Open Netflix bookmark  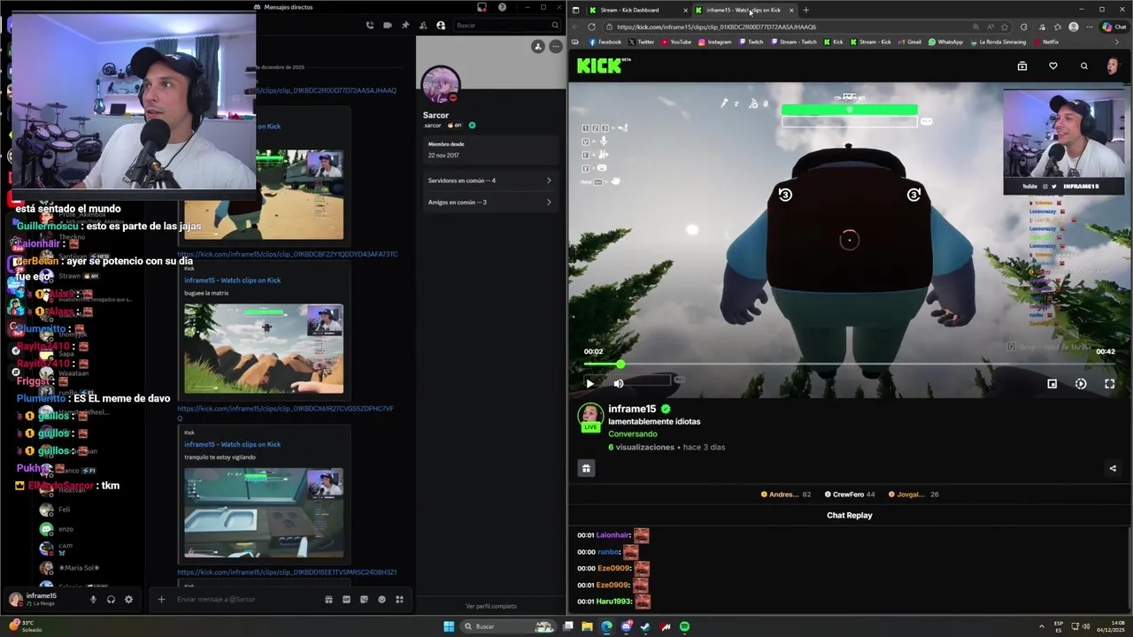[1046, 42]
